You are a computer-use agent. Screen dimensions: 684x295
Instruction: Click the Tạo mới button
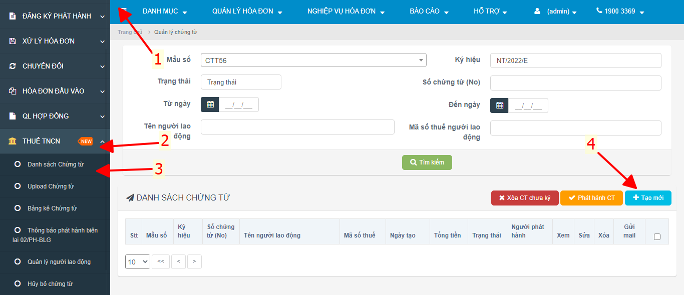[x=648, y=198]
